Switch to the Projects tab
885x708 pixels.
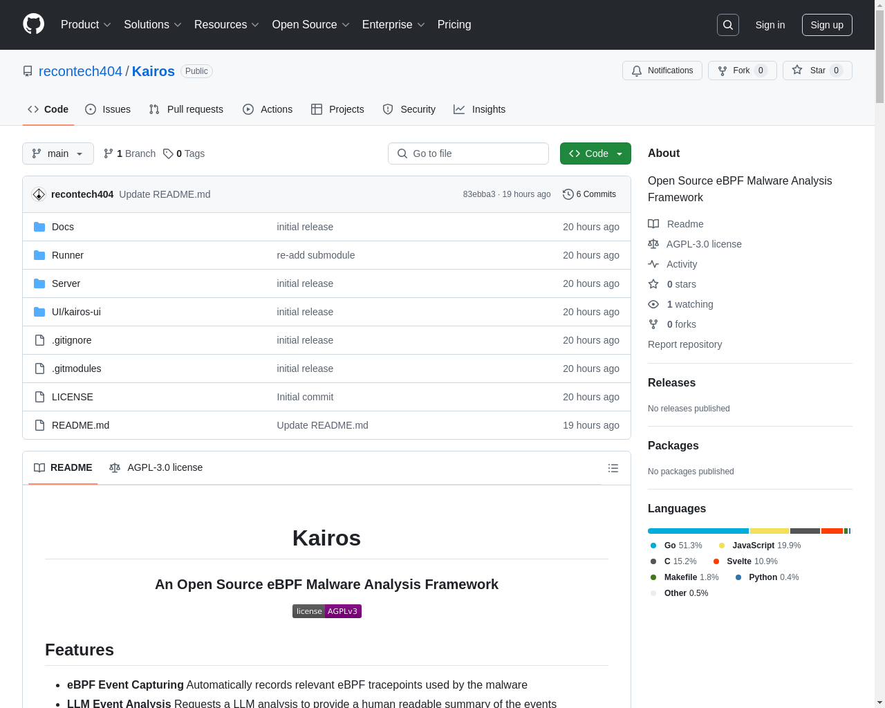tap(337, 109)
